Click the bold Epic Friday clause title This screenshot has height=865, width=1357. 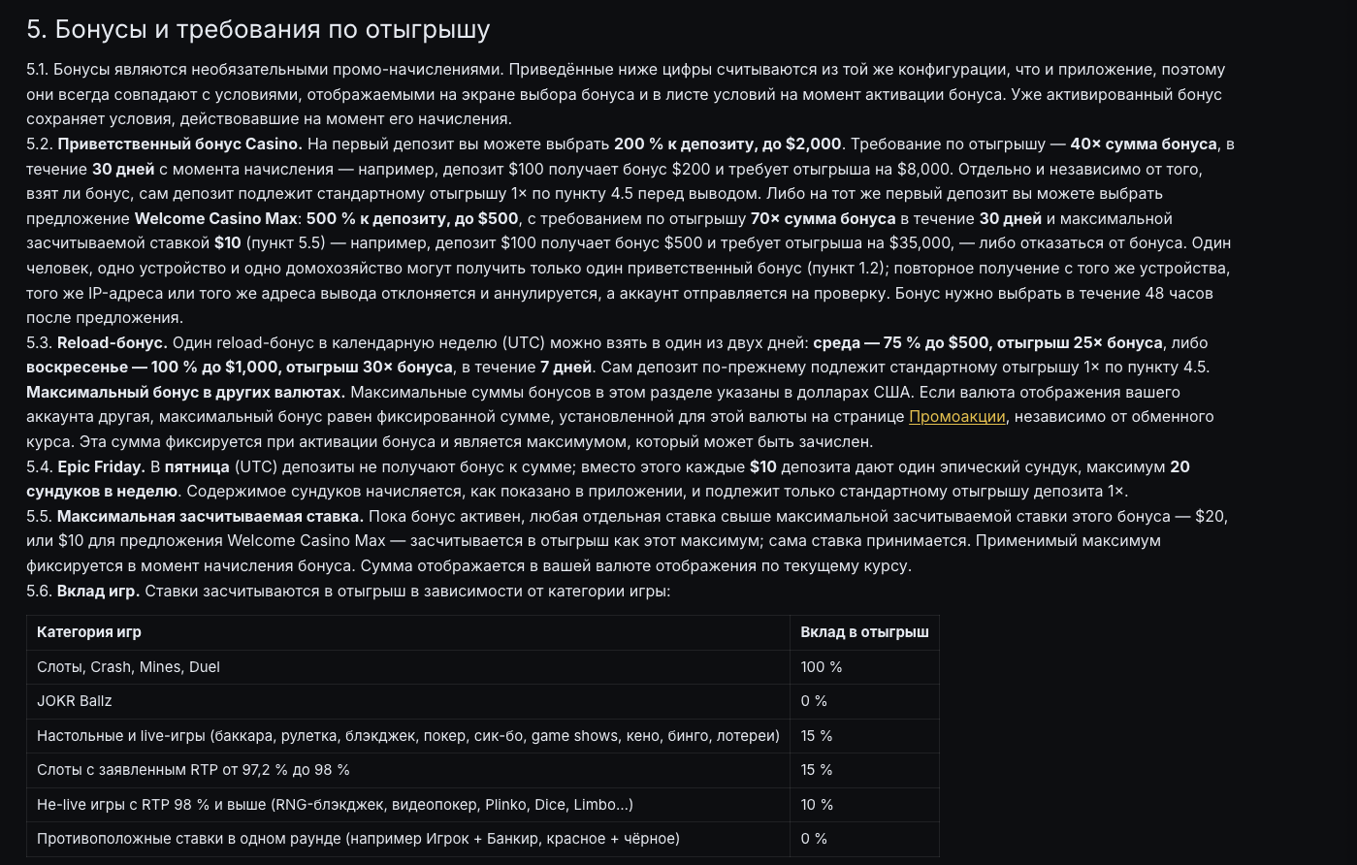pyautogui.click(x=102, y=467)
